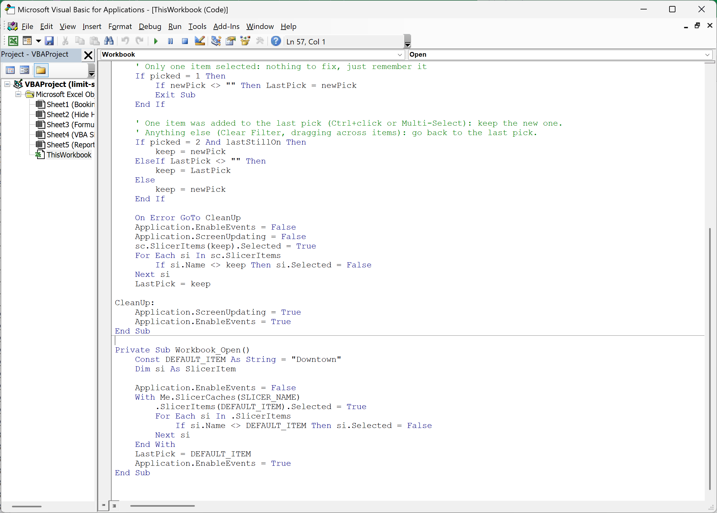Close the inner ThisWorkbook code window
This screenshot has width=717, height=513.
point(710,26)
